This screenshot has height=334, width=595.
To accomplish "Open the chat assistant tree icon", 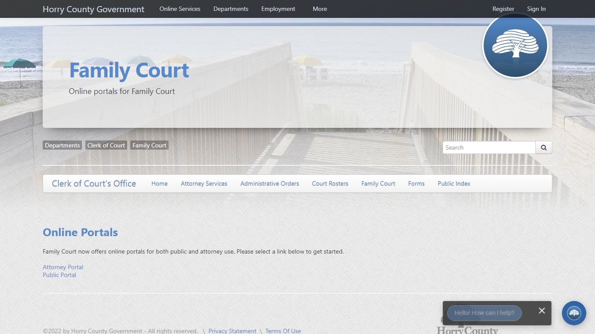I will coord(574,313).
